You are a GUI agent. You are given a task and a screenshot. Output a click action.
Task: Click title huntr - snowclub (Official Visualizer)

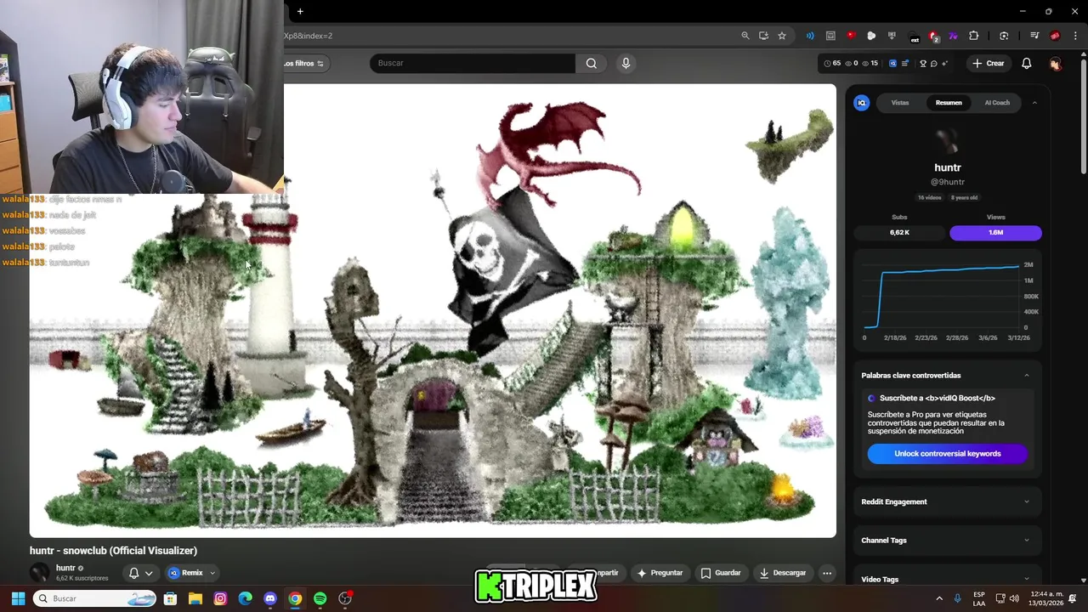pyautogui.click(x=113, y=551)
